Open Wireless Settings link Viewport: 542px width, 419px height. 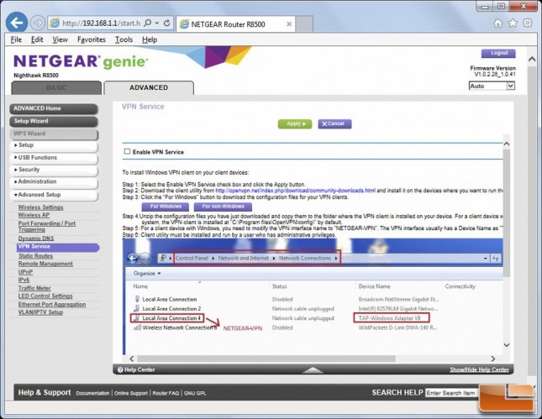[41, 207]
